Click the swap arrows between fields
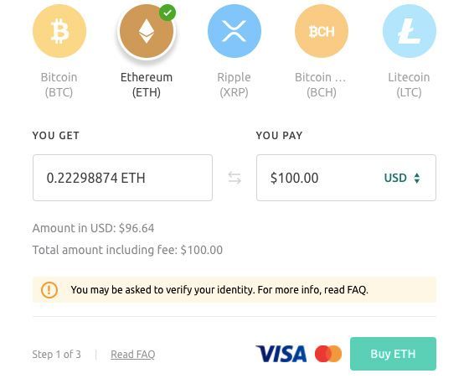469x389 pixels. (x=234, y=178)
